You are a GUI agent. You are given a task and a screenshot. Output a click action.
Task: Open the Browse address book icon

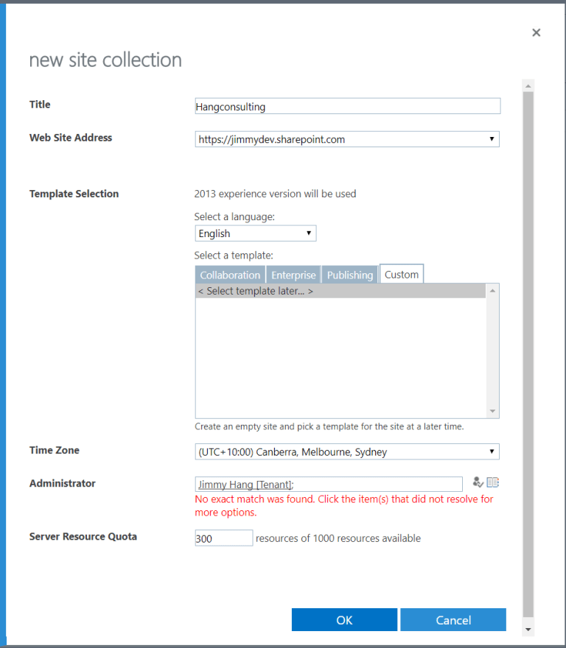point(492,482)
